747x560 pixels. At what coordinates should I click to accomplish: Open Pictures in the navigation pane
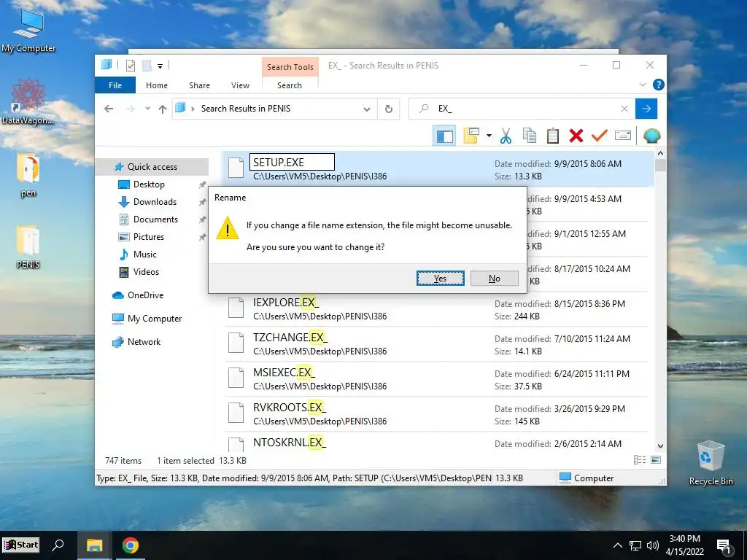149,237
